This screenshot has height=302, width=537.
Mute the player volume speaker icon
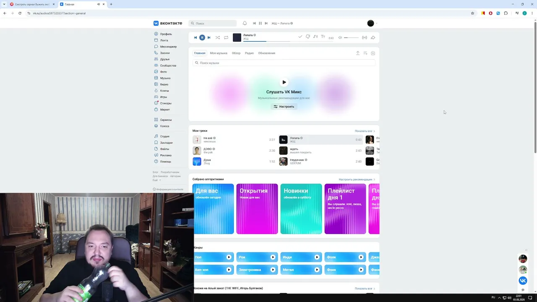click(x=340, y=38)
